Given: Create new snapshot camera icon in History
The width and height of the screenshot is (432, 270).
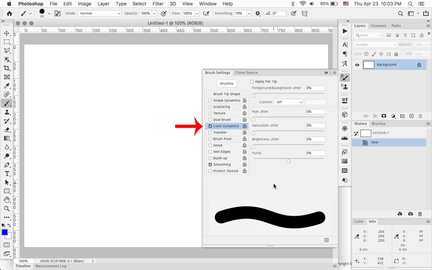Looking at the screenshot, I should click(410, 214).
